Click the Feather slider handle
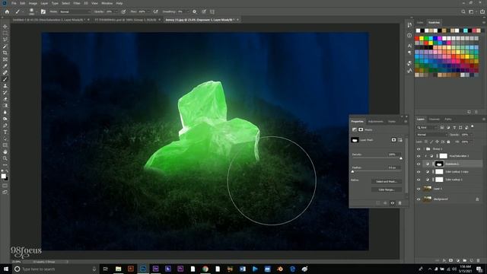 point(352,171)
